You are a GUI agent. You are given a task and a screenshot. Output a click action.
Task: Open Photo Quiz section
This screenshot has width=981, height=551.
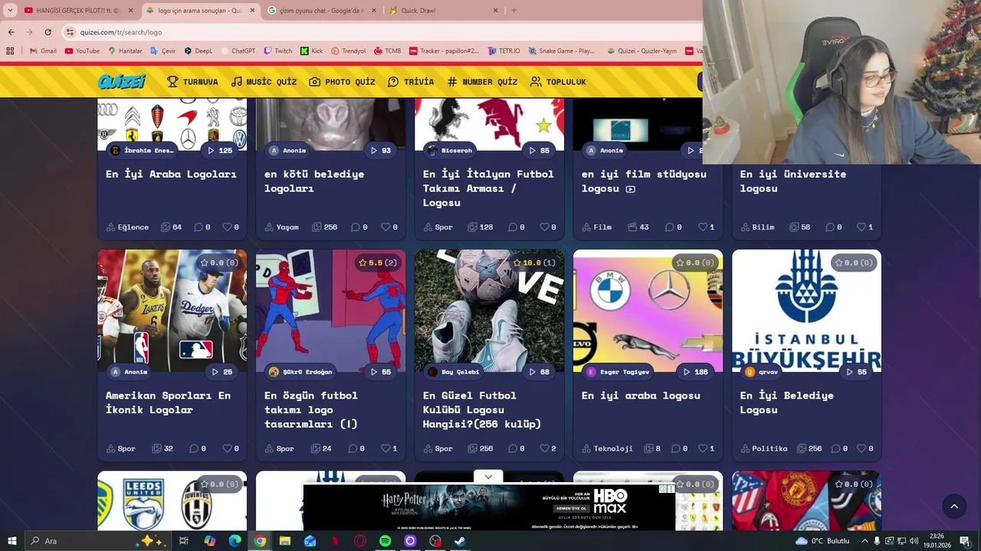342,82
